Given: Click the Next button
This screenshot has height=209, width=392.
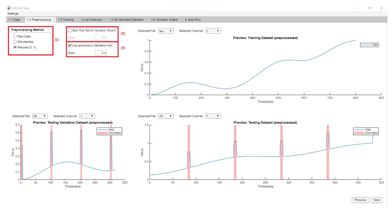Looking at the screenshot, I should tap(377, 200).
